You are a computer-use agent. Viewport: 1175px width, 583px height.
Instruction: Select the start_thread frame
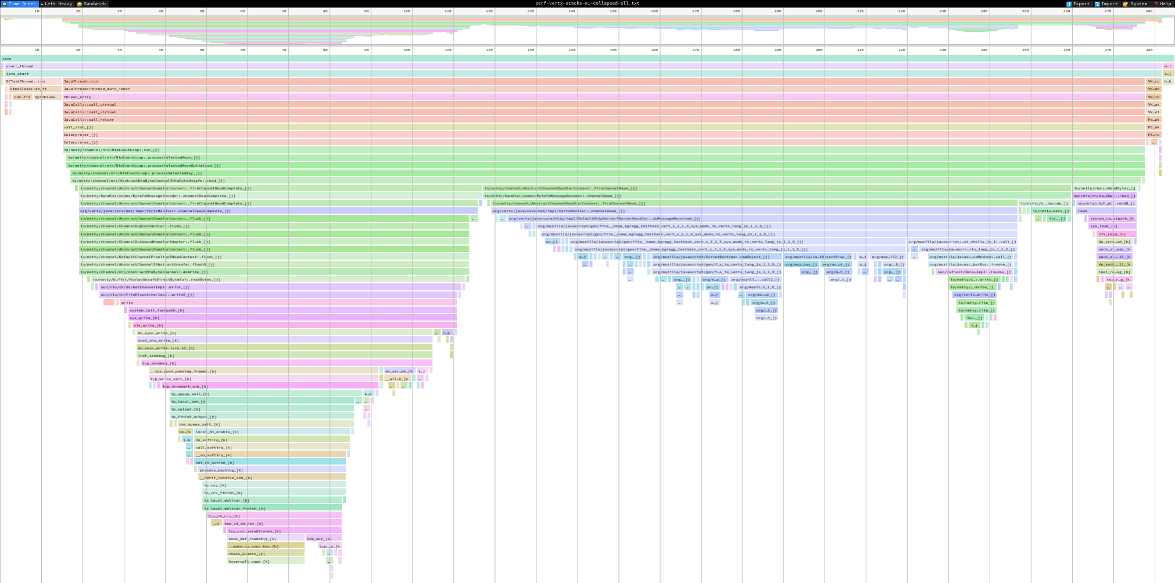tap(583, 66)
